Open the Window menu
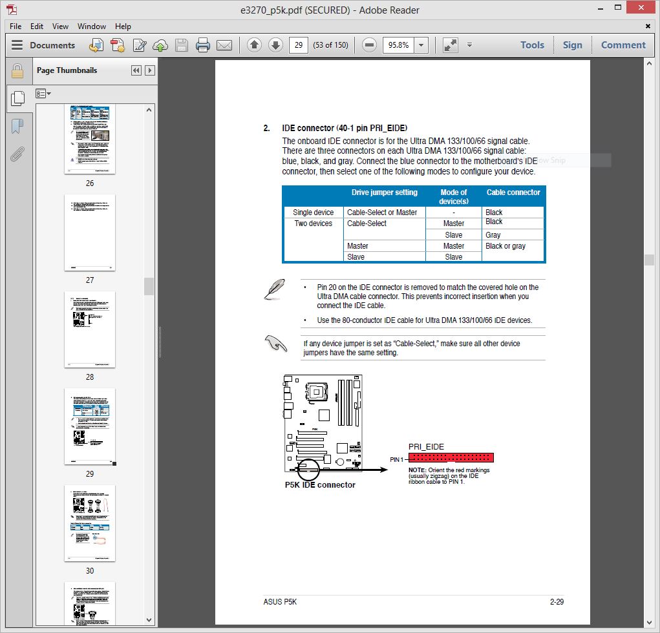 (x=92, y=26)
